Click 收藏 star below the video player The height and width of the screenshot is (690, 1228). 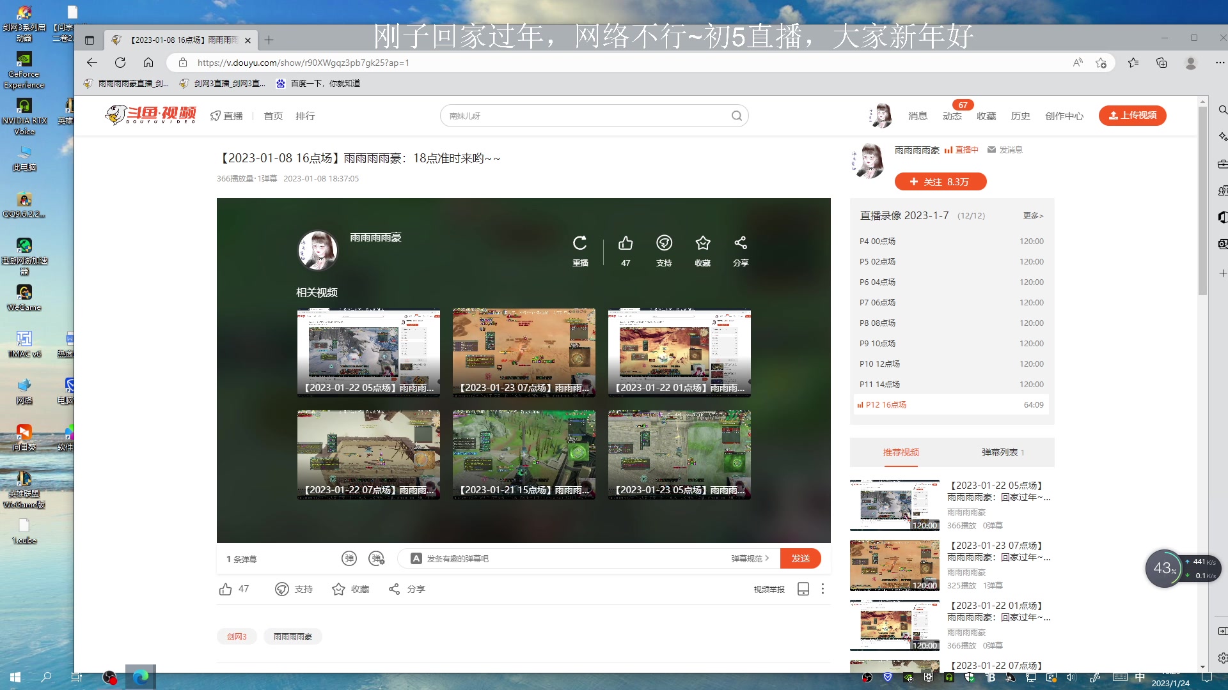338,589
